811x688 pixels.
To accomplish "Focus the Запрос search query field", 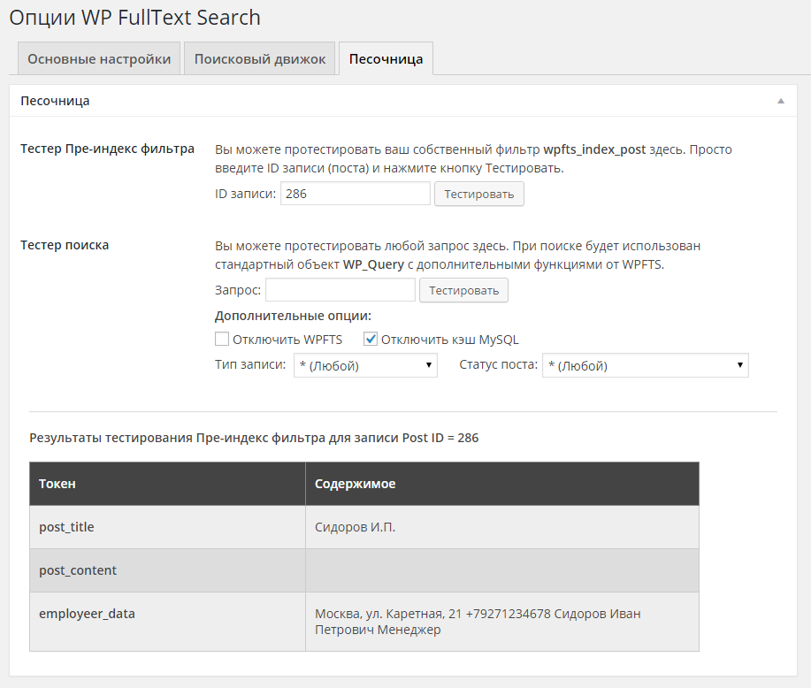I will [x=340, y=290].
